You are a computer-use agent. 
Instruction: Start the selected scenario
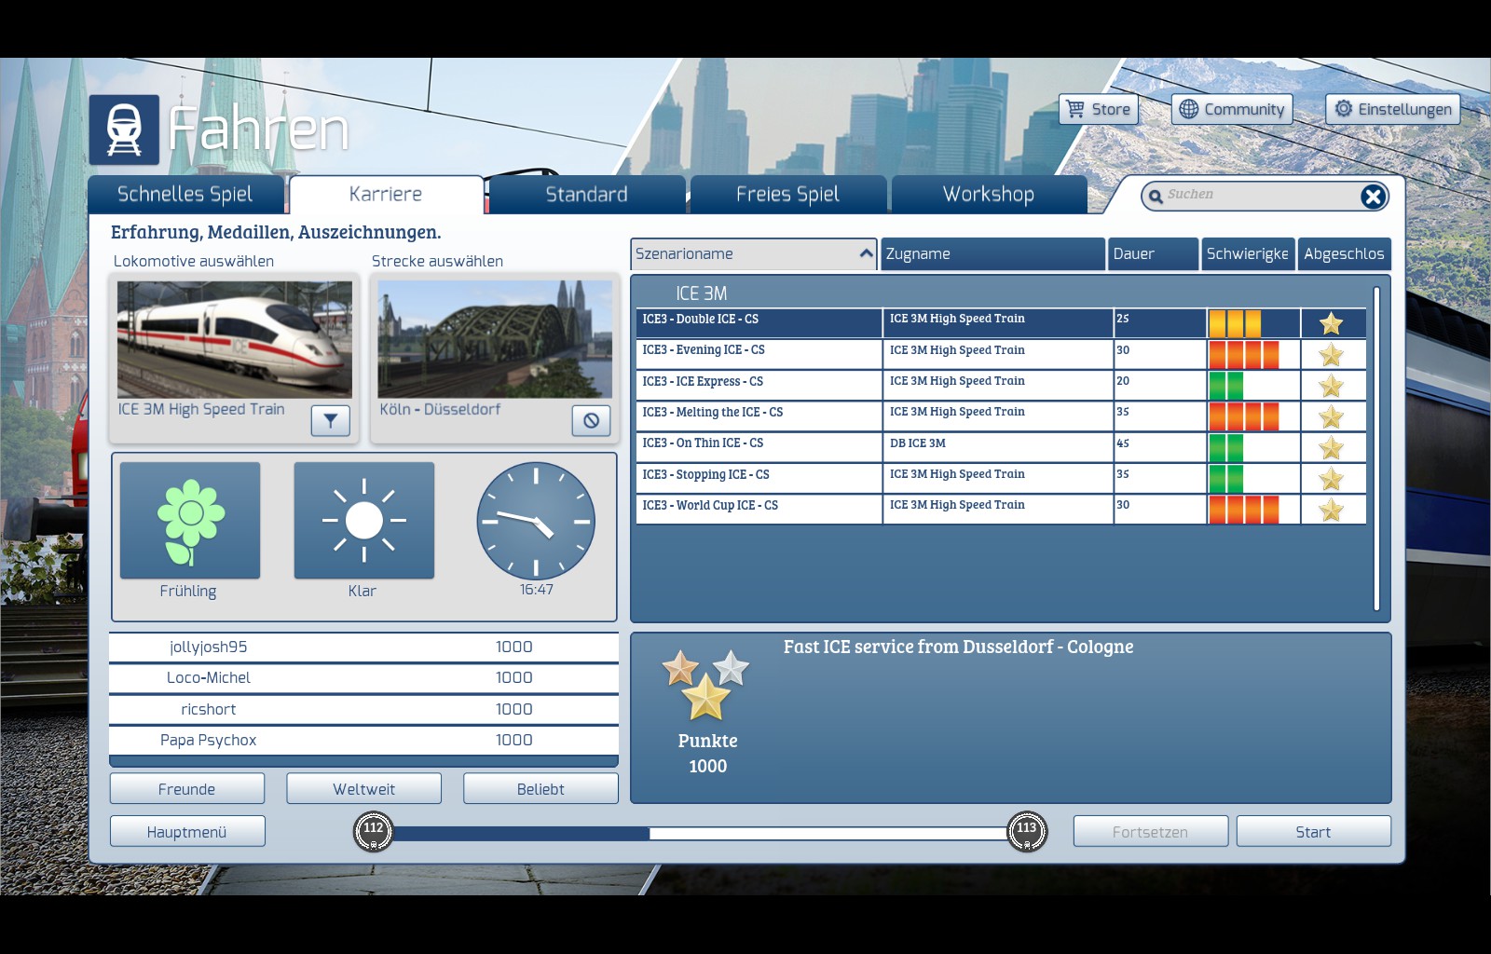click(x=1314, y=832)
